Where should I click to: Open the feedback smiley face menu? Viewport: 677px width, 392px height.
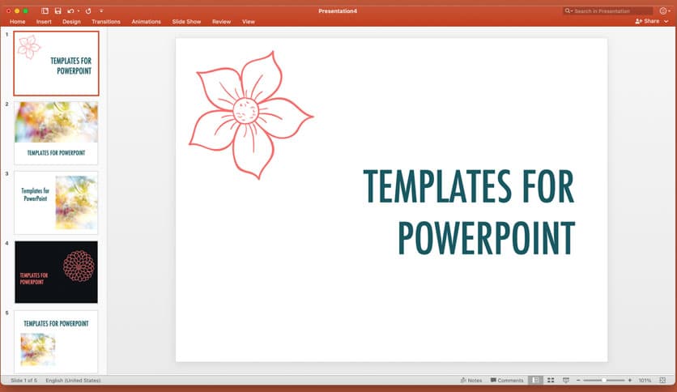coord(665,11)
